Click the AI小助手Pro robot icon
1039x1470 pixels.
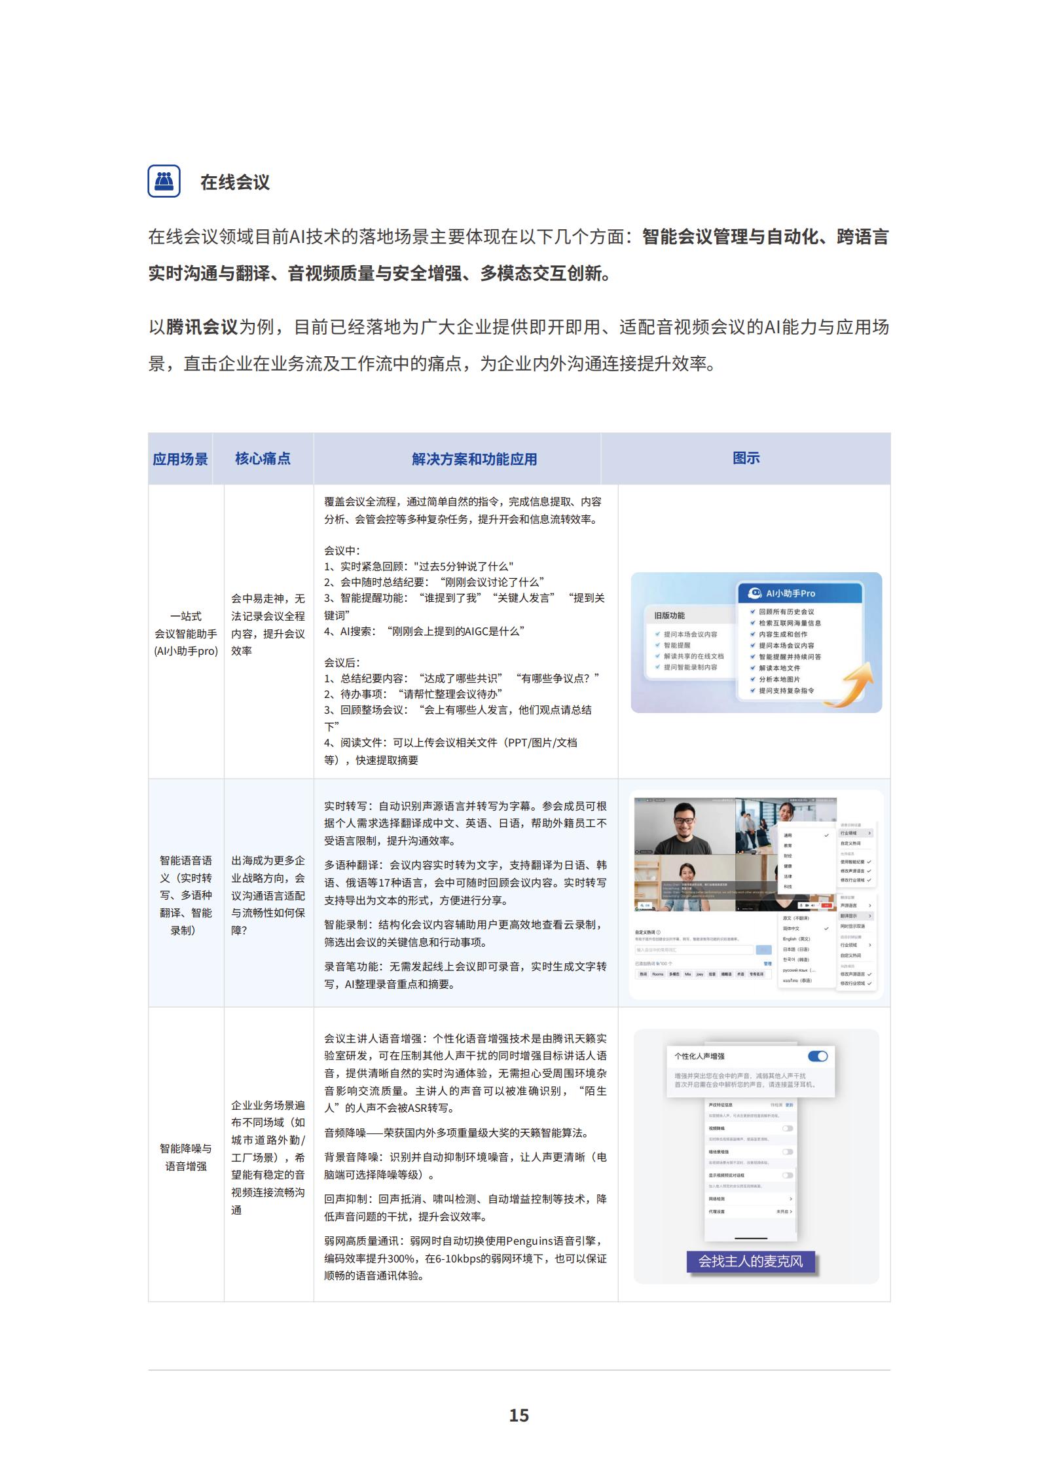coord(755,593)
